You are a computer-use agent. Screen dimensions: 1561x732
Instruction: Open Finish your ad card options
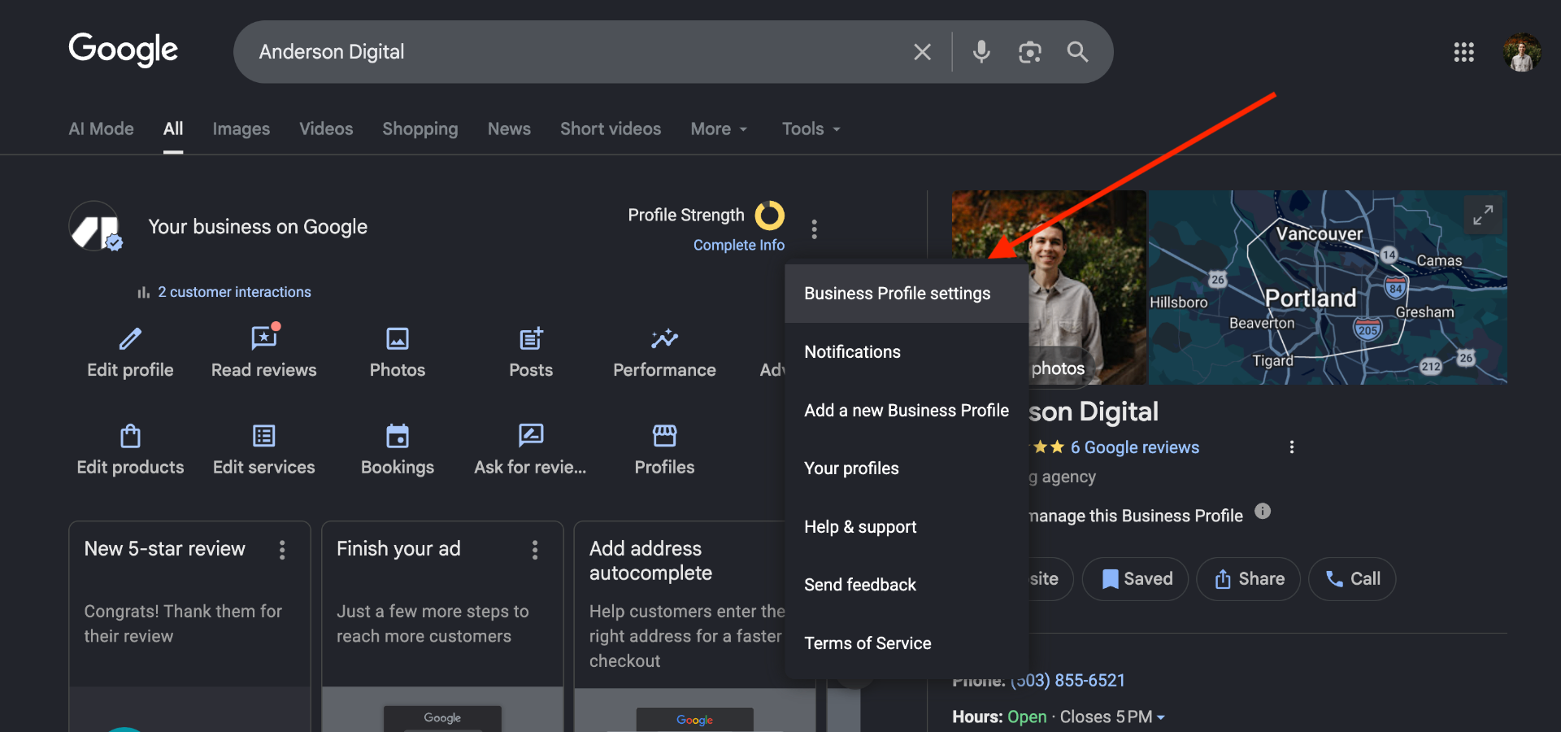(535, 551)
